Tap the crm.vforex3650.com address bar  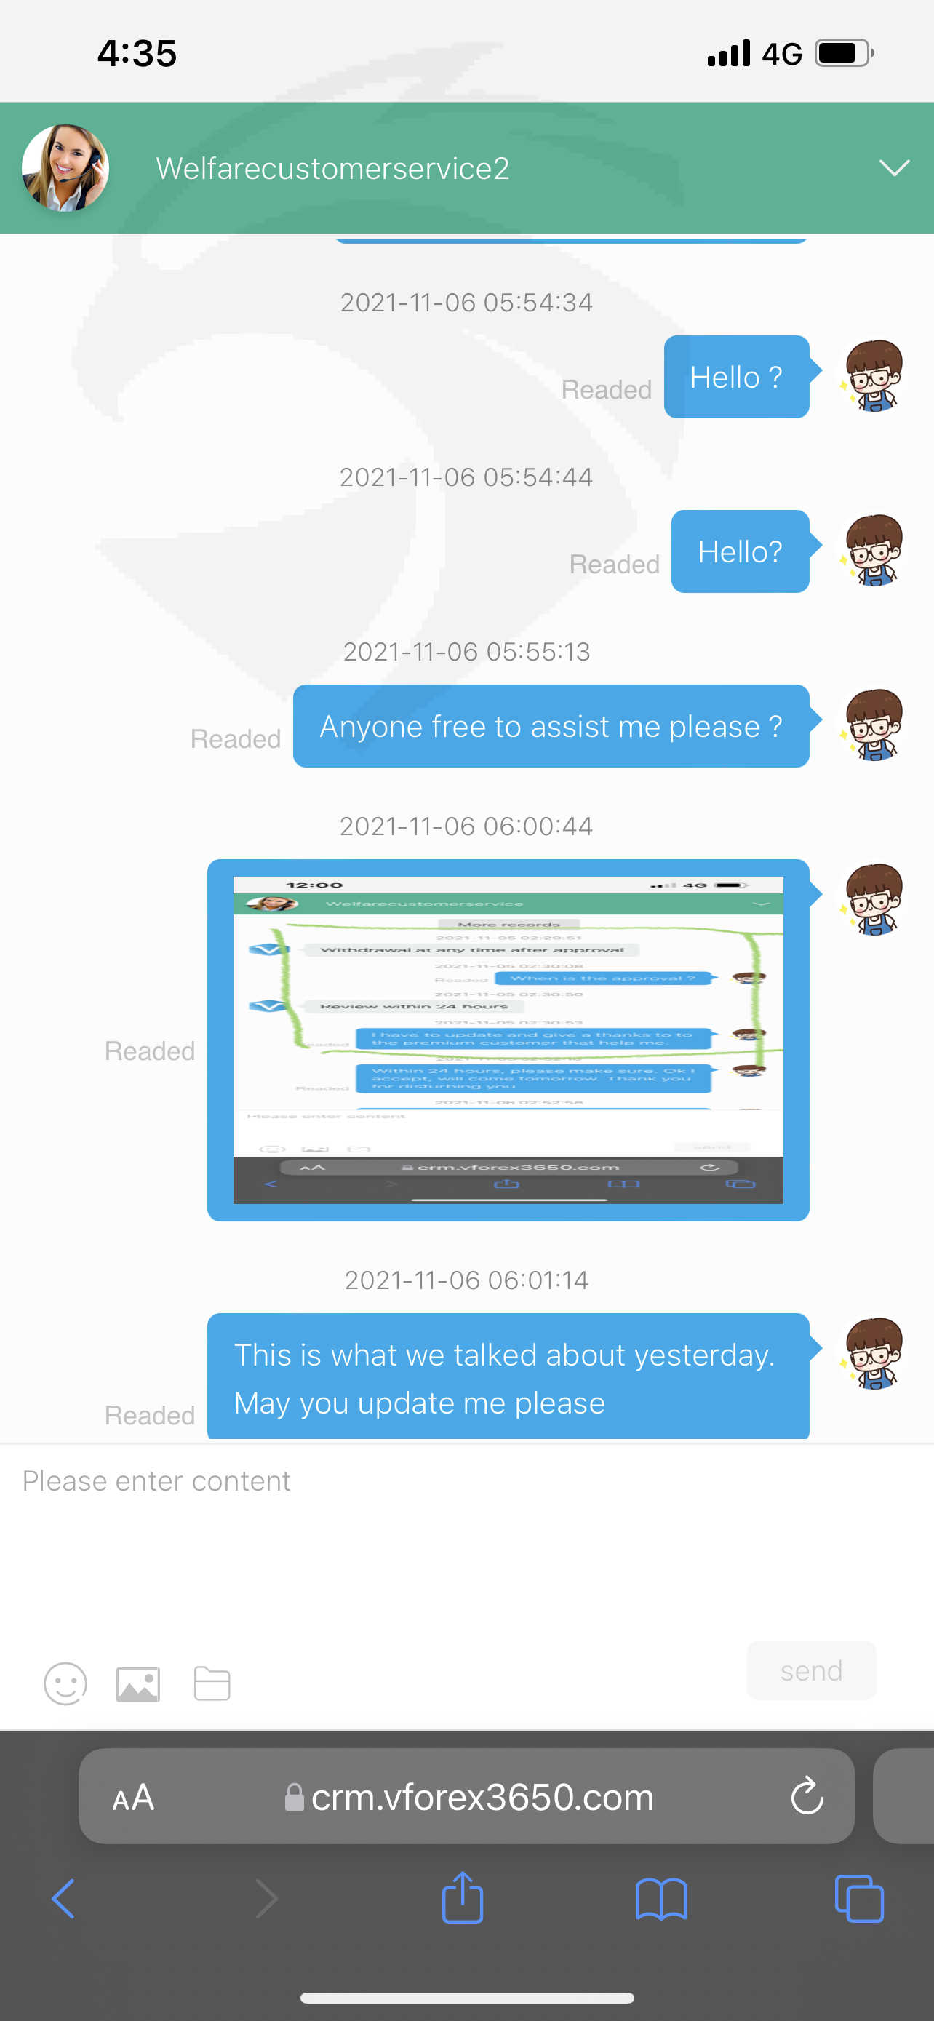pos(466,1795)
